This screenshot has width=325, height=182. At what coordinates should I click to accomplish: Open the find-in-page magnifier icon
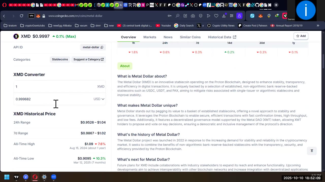177,16
